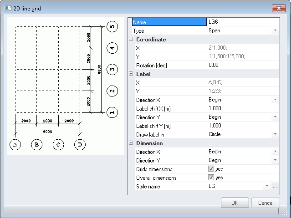Close the 2D line grid dialog
The height and width of the screenshot is (218, 291).
(279, 8)
